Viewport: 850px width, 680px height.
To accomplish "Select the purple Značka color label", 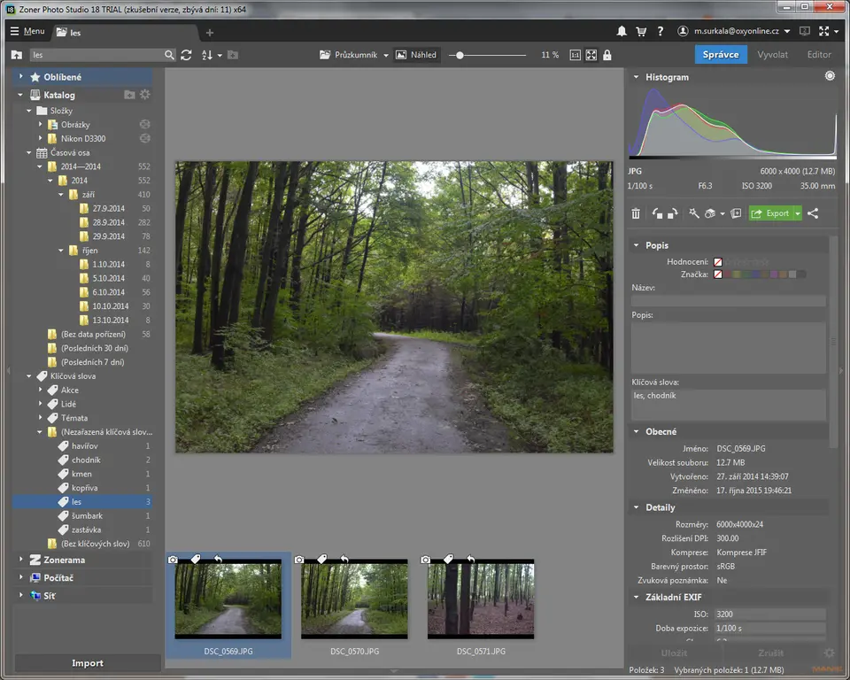I will pos(773,274).
